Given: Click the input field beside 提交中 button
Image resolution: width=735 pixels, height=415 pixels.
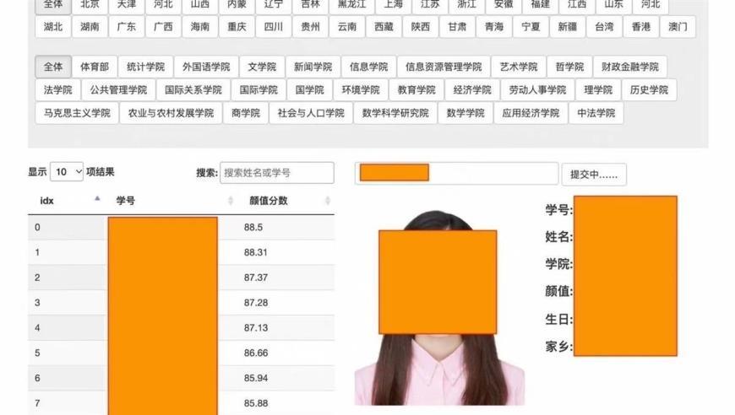Looking at the screenshot, I should (456, 173).
